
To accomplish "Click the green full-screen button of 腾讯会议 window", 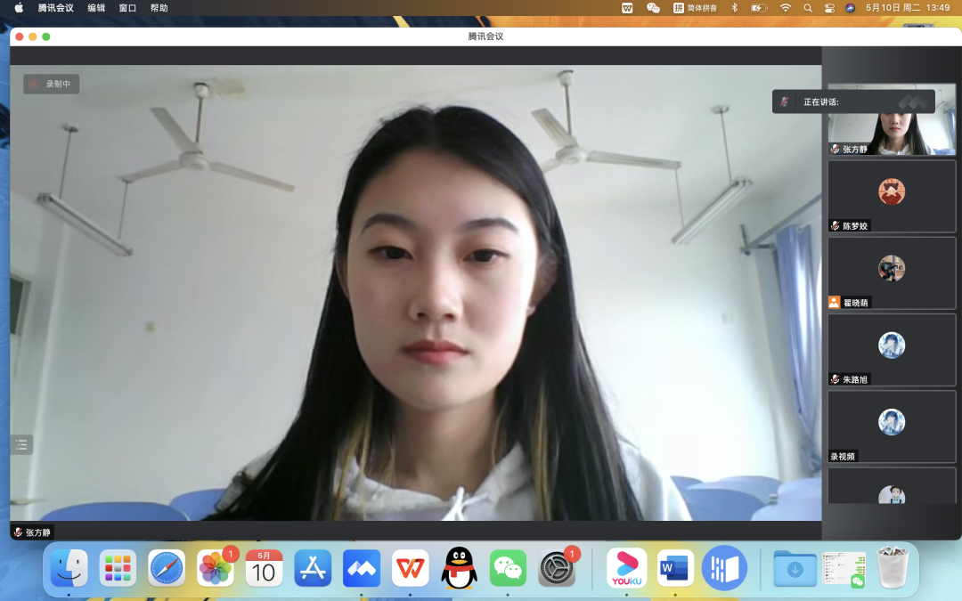I will [46, 37].
